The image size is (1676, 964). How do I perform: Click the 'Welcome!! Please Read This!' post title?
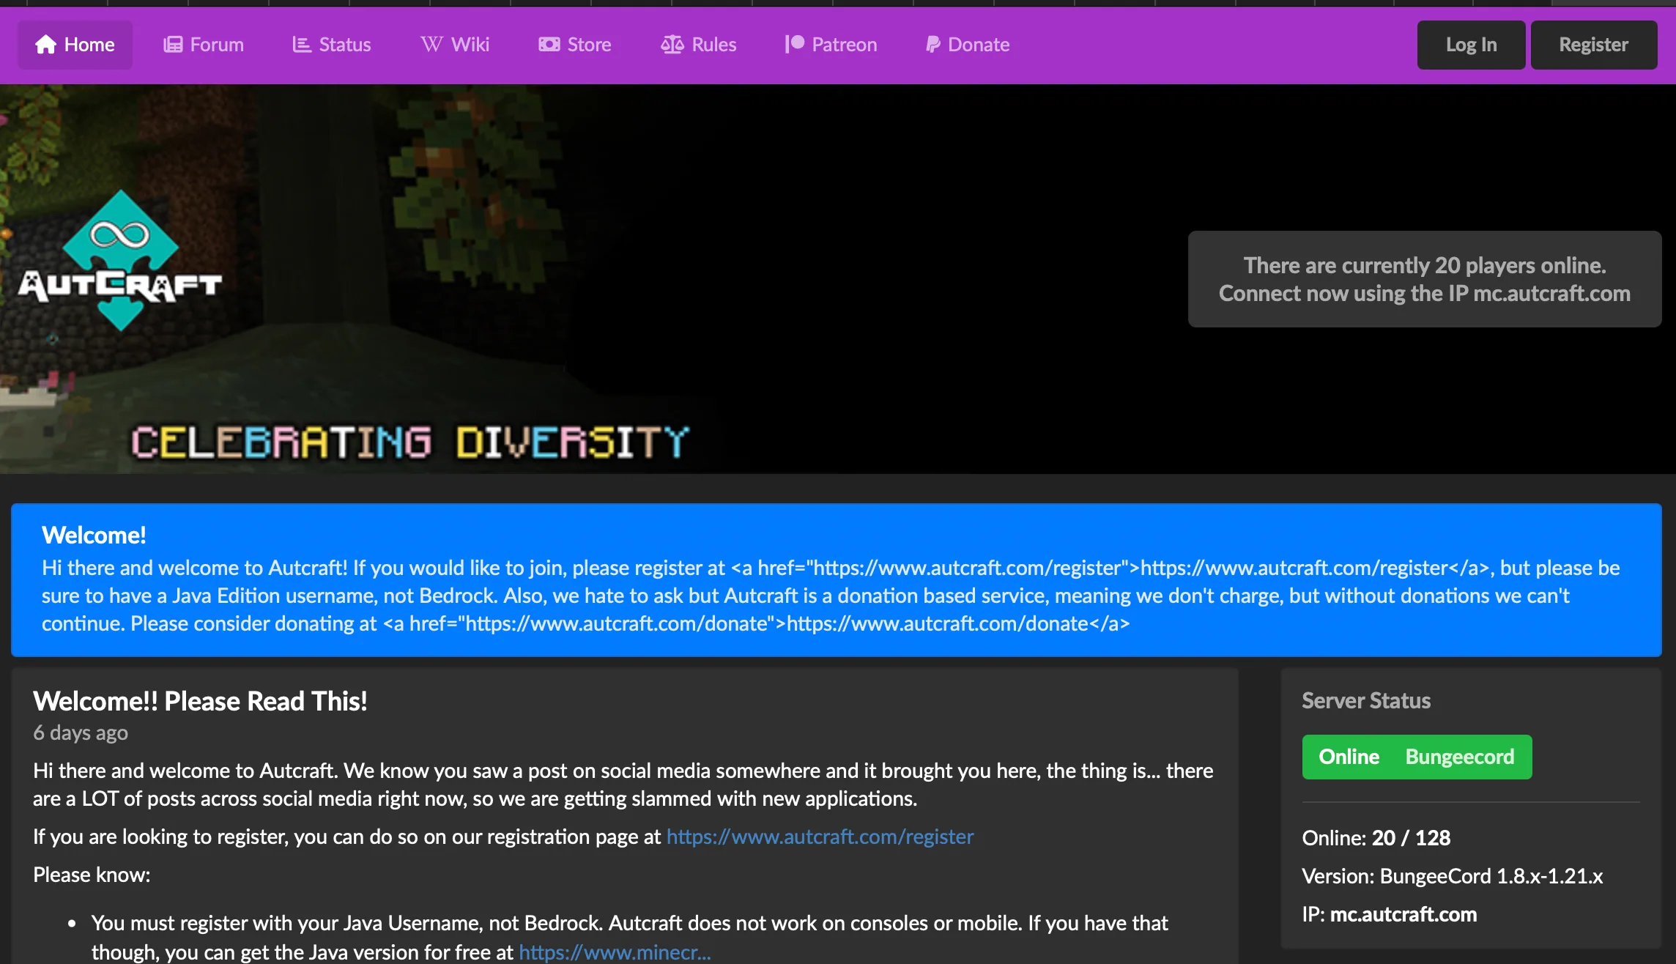[x=200, y=701]
